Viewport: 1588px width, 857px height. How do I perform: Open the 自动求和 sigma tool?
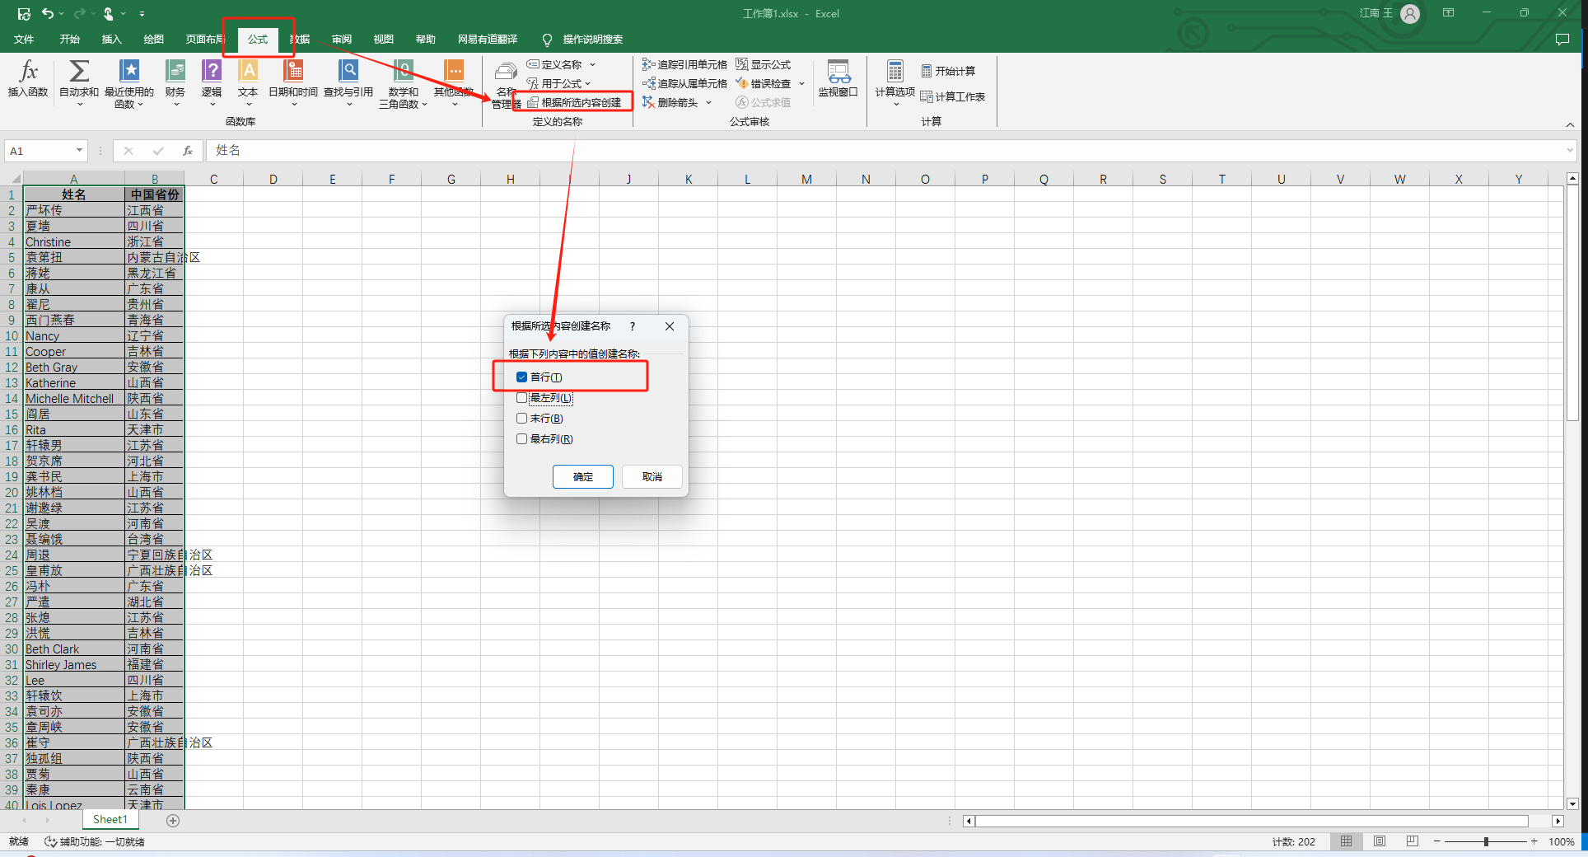(79, 73)
